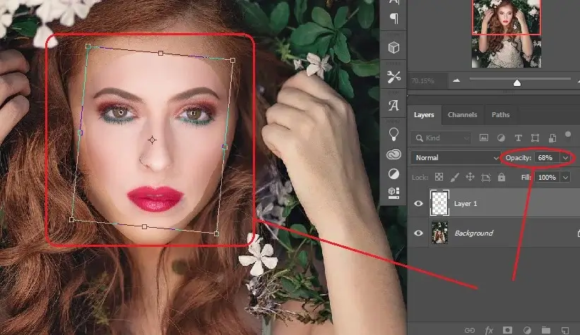Switch to the Channels tab
580x335 pixels.
tap(462, 114)
